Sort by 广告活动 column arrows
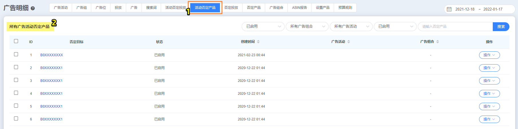This screenshot has width=518, height=129. (x=349, y=42)
